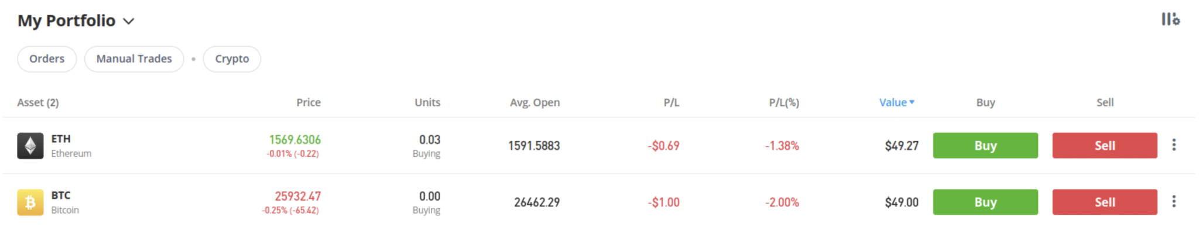This screenshot has height=230, width=1199.
Task: Toggle the Value column sort arrow
Action: coord(912,102)
